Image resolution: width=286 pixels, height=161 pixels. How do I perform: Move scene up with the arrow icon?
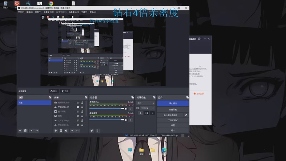pyautogui.click(x=31, y=131)
